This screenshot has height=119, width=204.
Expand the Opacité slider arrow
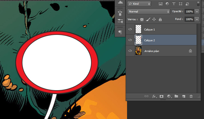coord(197,12)
